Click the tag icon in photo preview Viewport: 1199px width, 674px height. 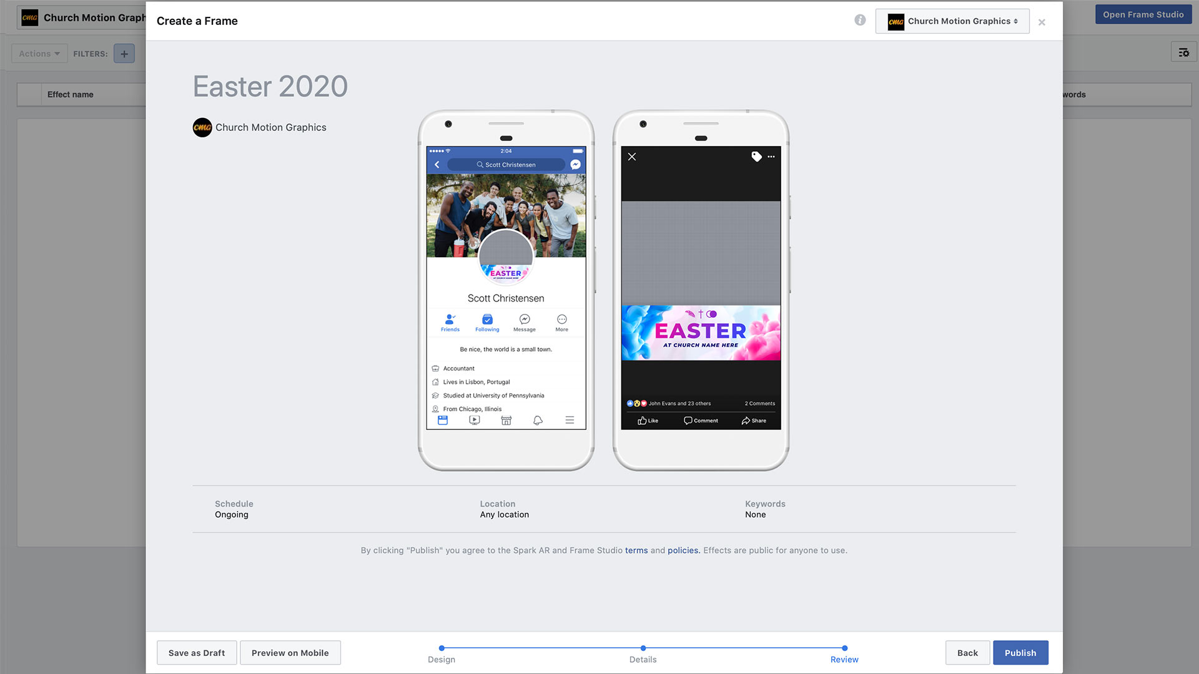[x=756, y=157]
